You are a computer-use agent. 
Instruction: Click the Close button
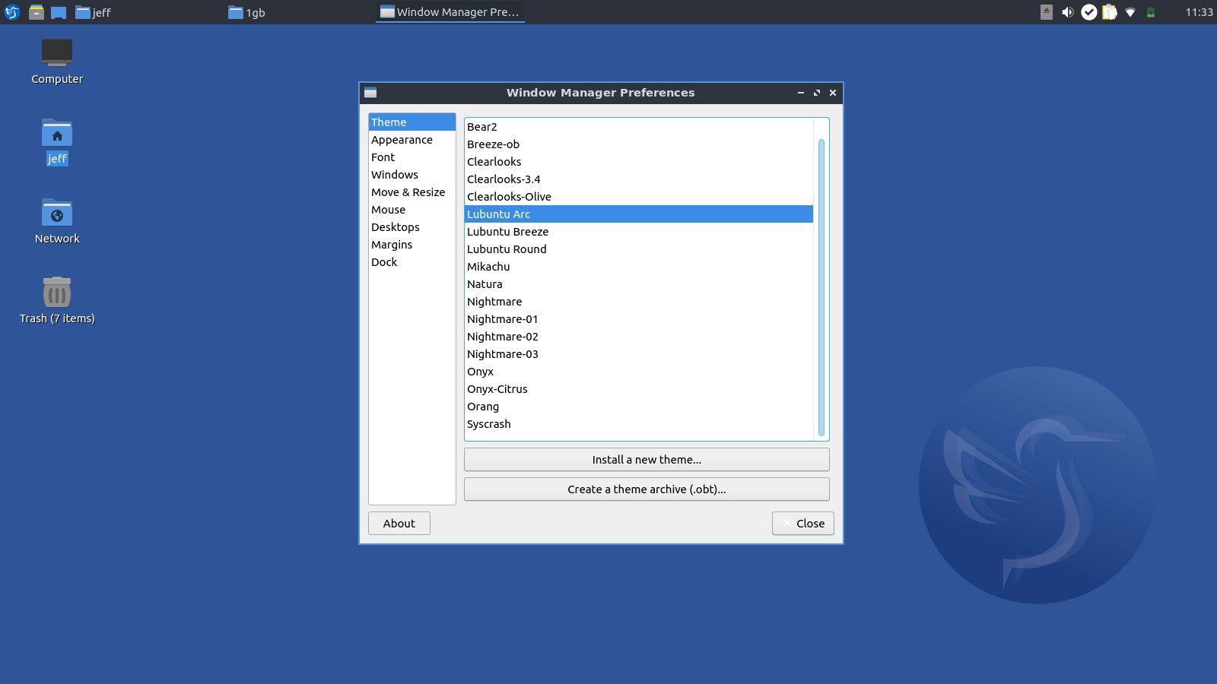[803, 524]
